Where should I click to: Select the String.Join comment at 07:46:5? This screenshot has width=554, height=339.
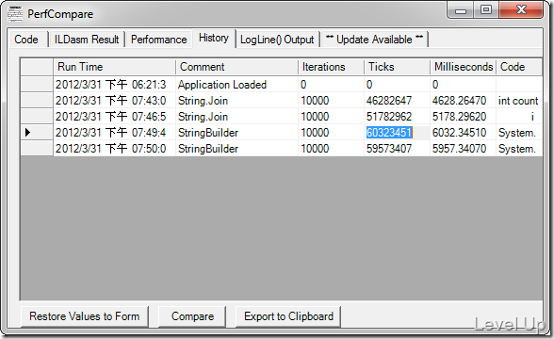click(x=236, y=117)
